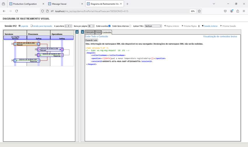The width and height of the screenshot is (248, 147).
Task: Open the Ir para itens dropdown
Action: [68, 26]
